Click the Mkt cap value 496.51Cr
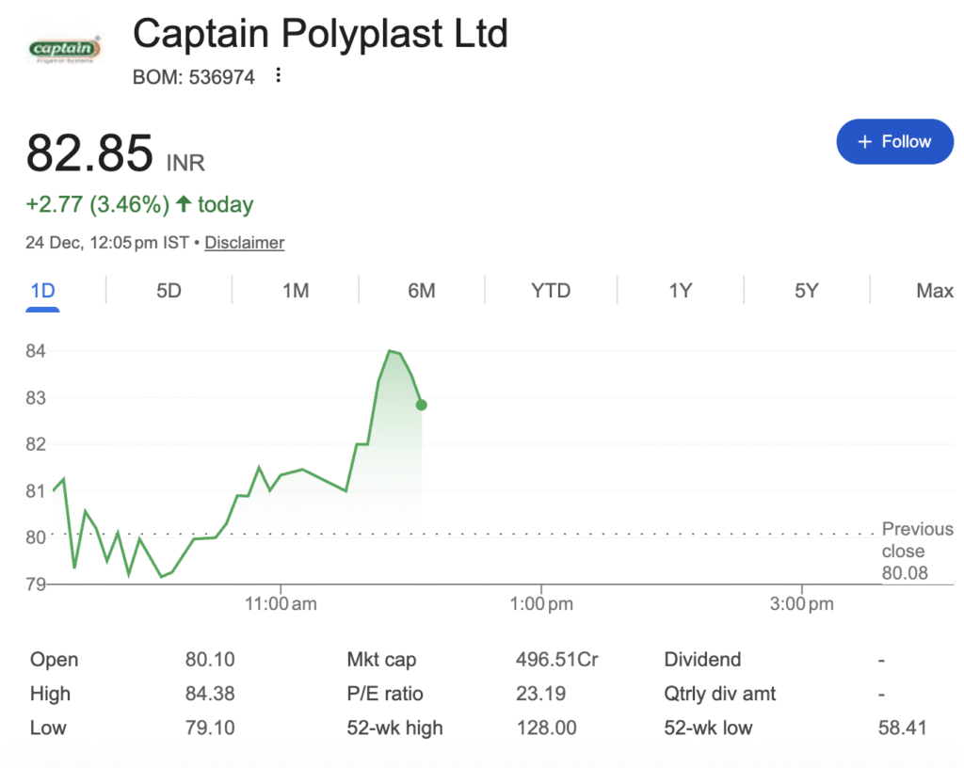 coord(556,660)
